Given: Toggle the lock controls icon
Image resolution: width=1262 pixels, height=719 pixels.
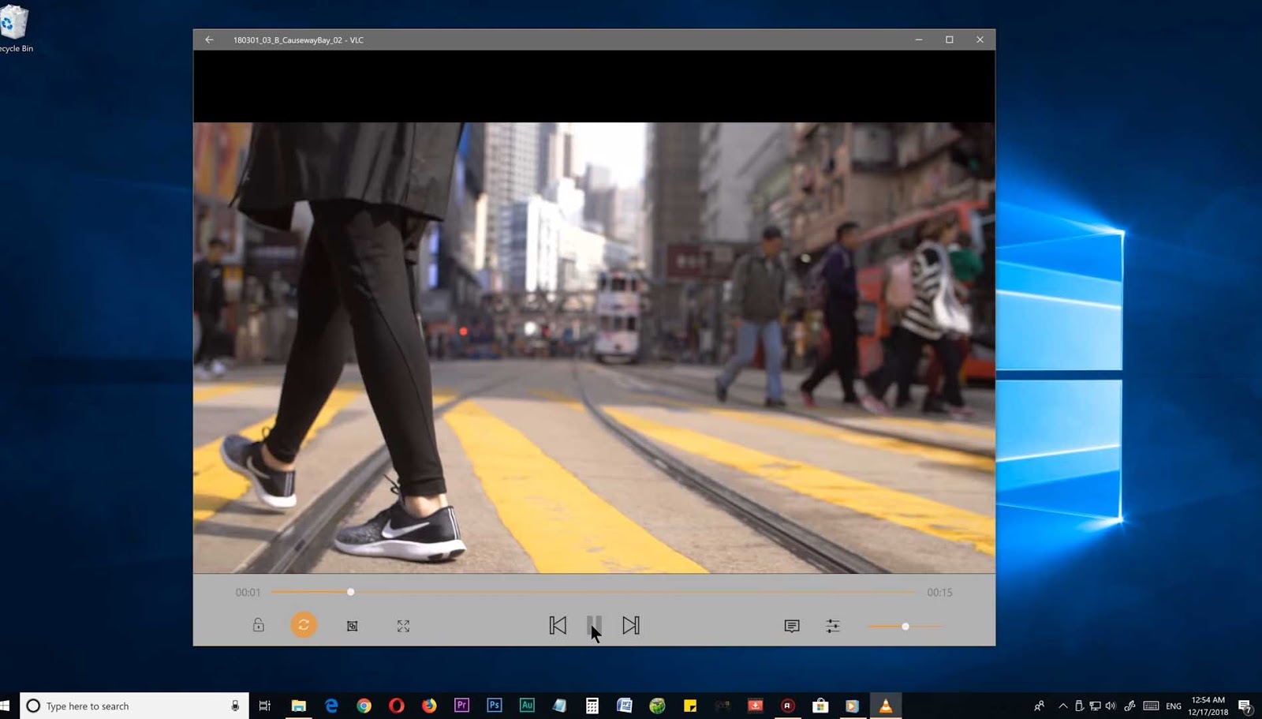Looking at the screenshot, I should (258, 625).
